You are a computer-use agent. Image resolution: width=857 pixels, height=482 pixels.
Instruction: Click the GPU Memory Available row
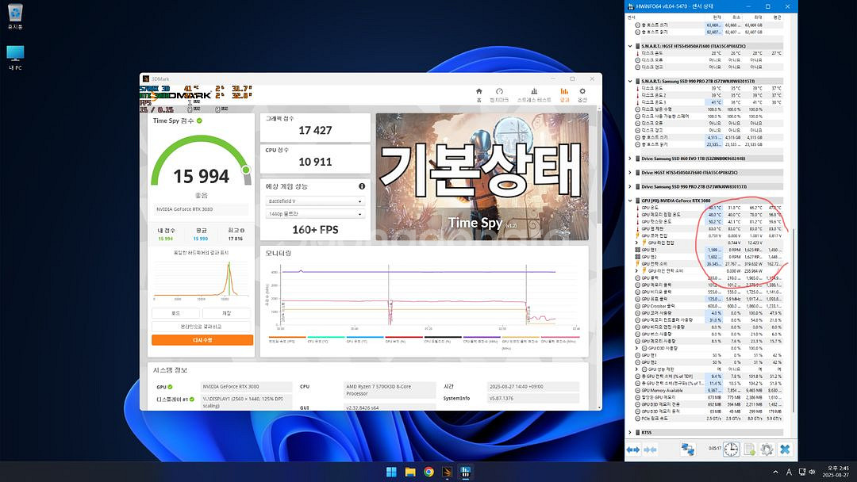coord(709,390)
